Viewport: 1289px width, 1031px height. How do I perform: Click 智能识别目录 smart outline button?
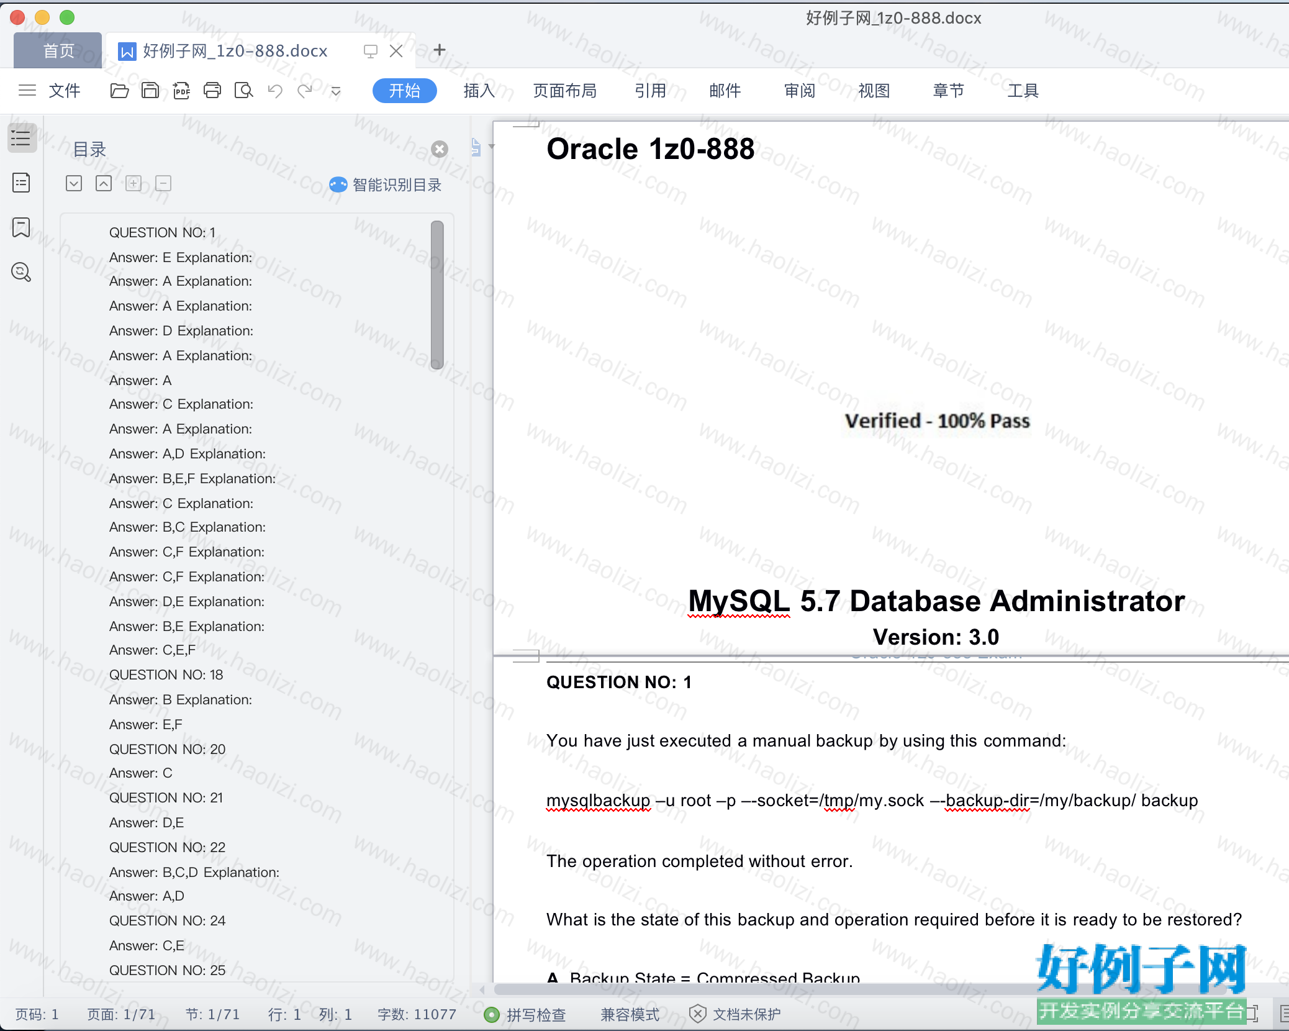tap(385, 184)
